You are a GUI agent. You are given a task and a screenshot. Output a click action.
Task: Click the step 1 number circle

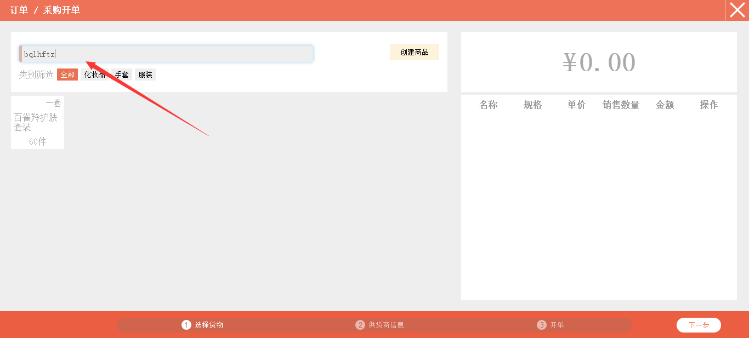pos(186,325)
